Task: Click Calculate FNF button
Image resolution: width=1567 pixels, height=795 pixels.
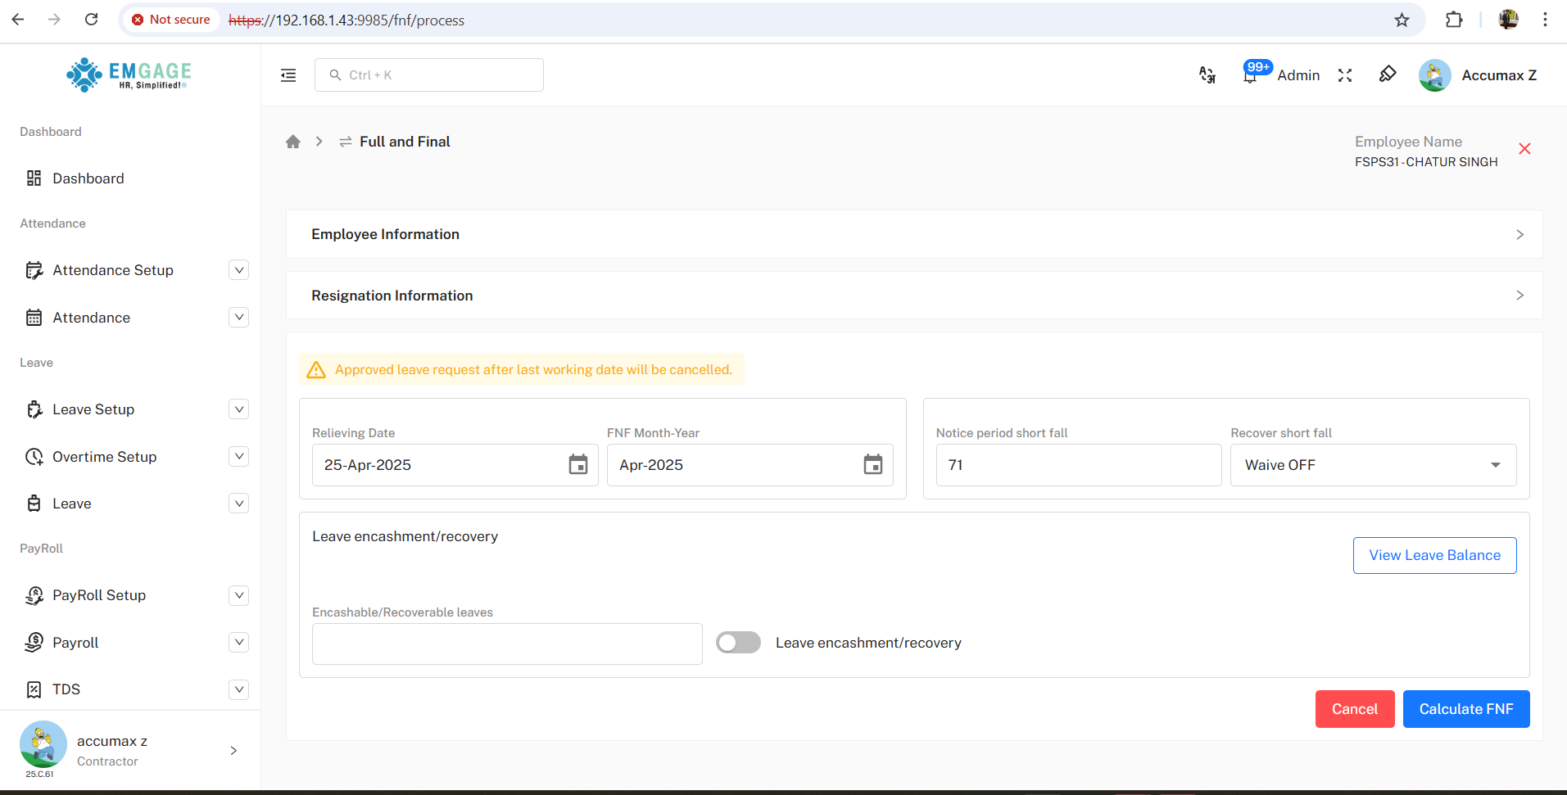Action: click(1465, 709)
